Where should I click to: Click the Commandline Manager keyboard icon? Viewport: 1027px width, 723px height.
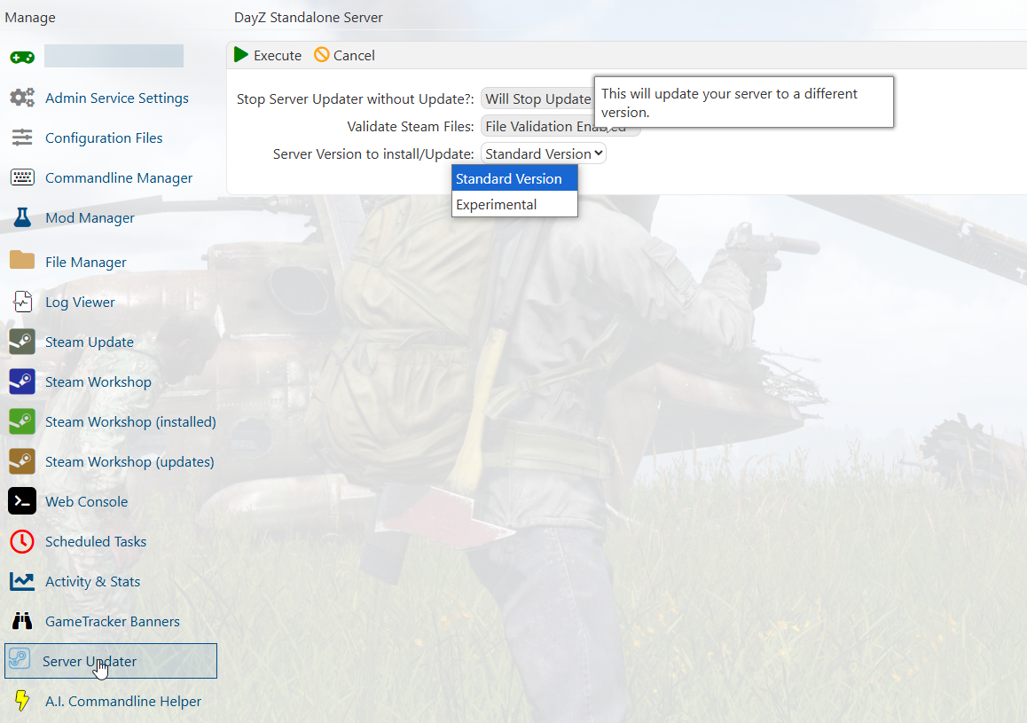22,177
